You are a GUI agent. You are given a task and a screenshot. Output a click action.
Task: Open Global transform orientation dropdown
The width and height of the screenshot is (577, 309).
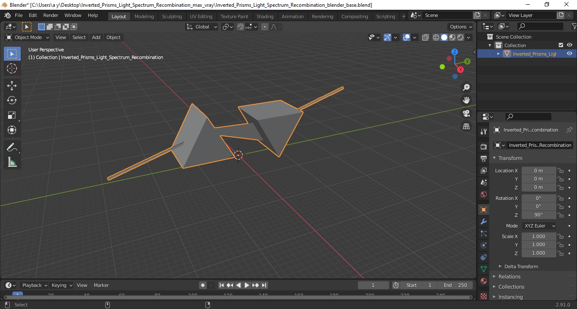point(202,27)
